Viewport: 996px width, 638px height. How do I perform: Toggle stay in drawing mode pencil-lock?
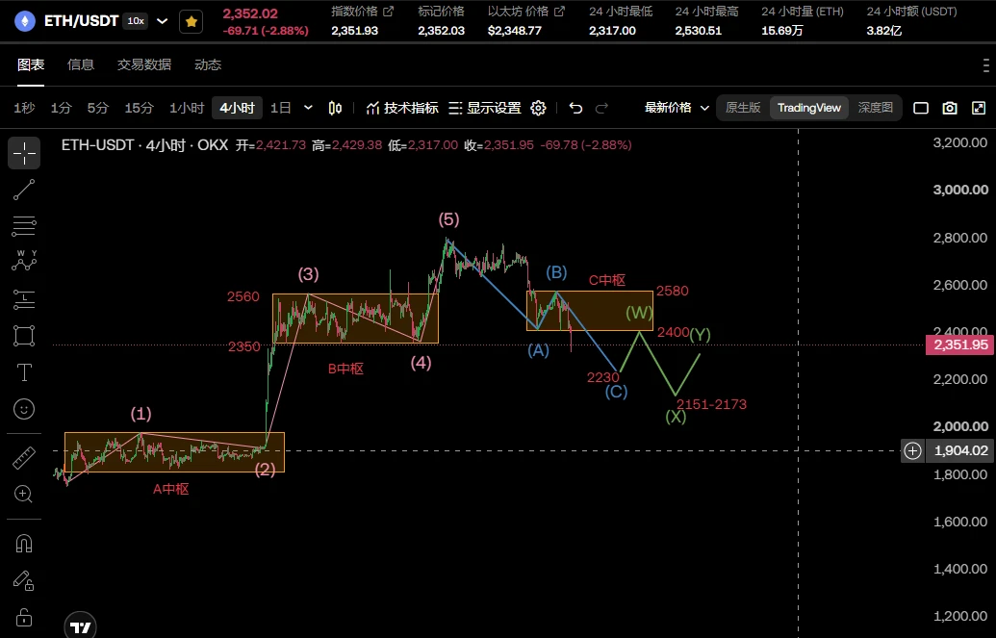click(24, 580)
